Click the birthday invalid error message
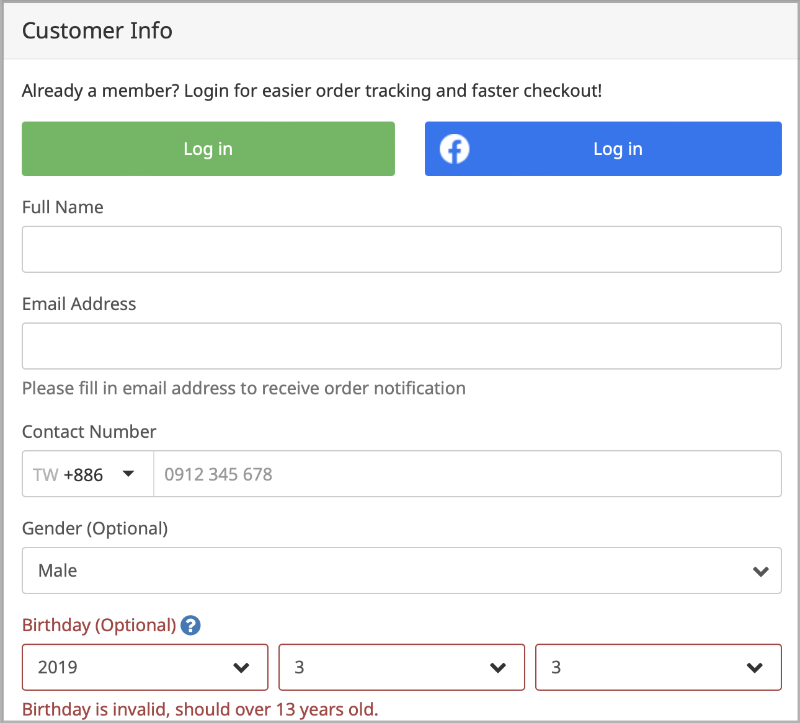The height and width of the screenshot is (723, 800). pyautogui.click(x=200, y=709)
